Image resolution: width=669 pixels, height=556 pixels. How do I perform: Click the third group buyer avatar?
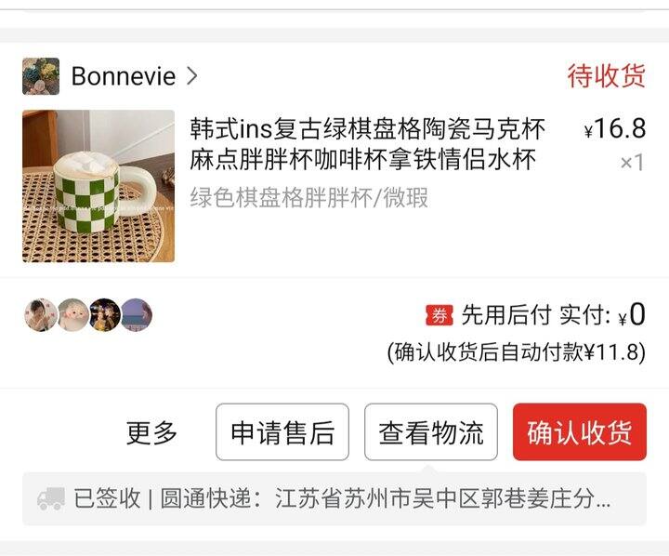point(104,314)
